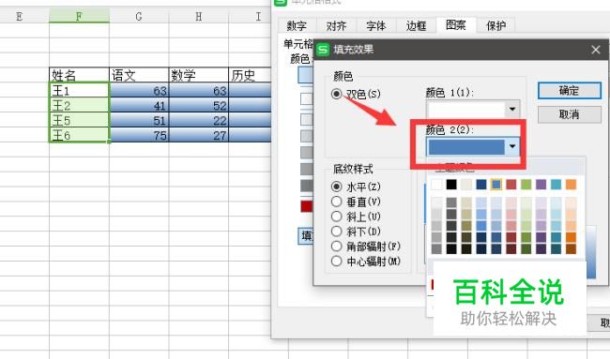Image resolution: width=610 pixels, height=359 pixels.
Task: Pick the cream theme color swatch
Action: pyautogui.click(x=466, y=185)
